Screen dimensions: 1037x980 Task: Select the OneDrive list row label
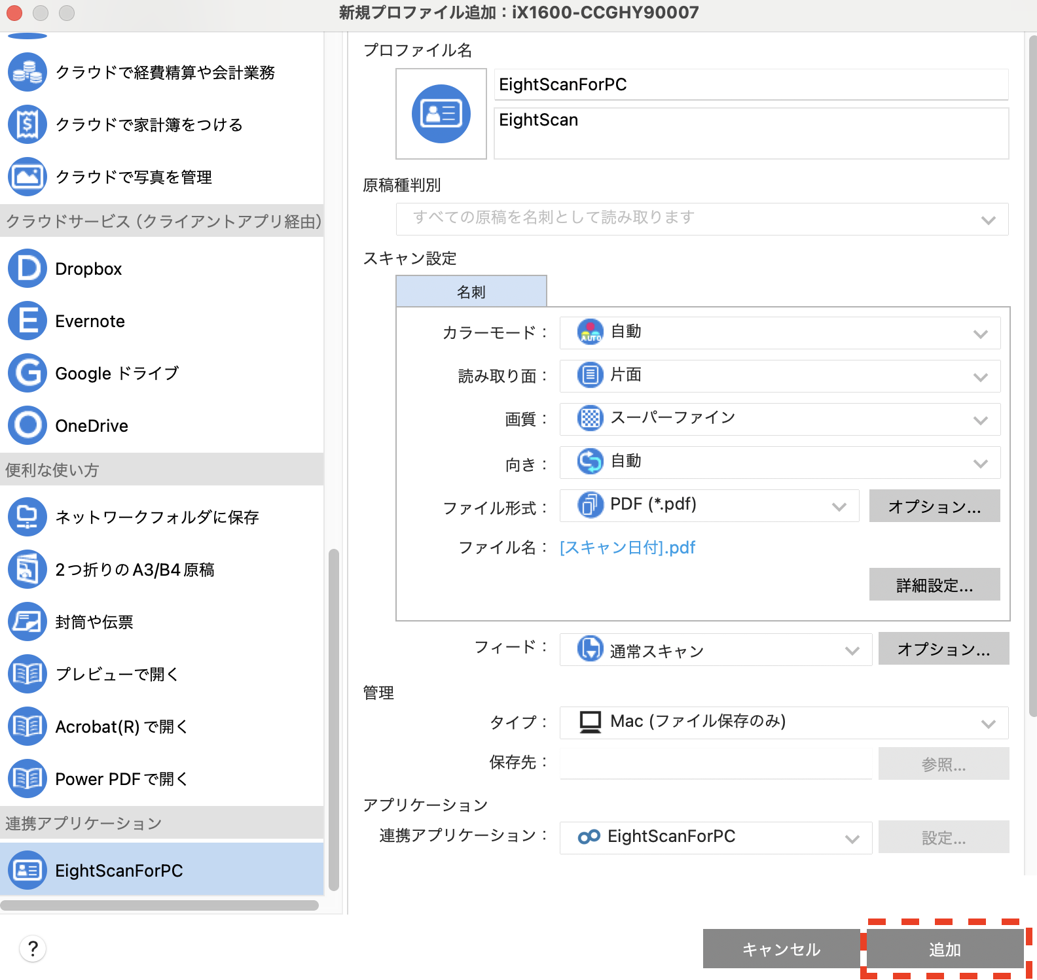pyautogui.click(x=92, y=426)
